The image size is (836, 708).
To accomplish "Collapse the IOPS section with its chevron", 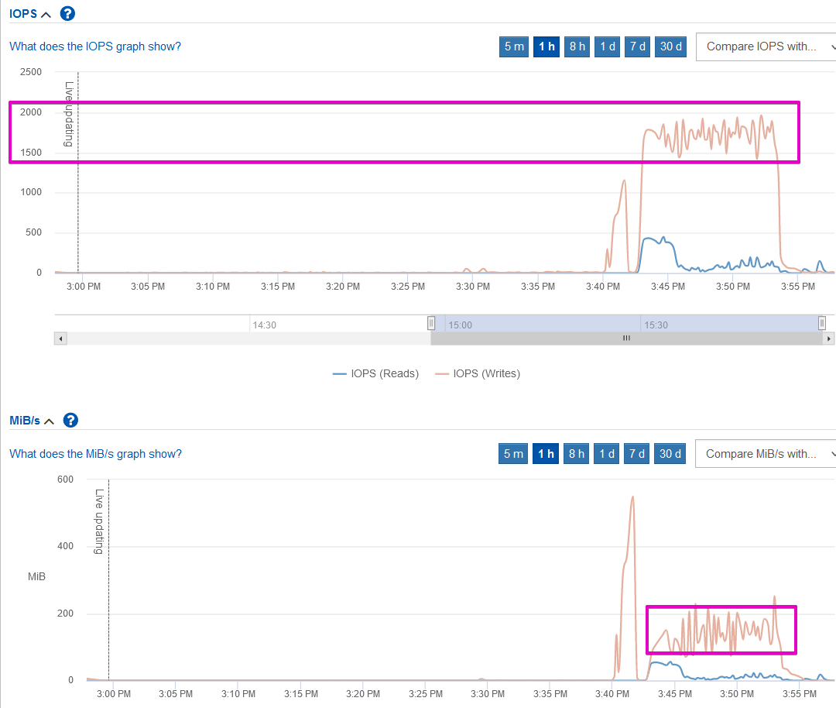I will tap(46, 15).
